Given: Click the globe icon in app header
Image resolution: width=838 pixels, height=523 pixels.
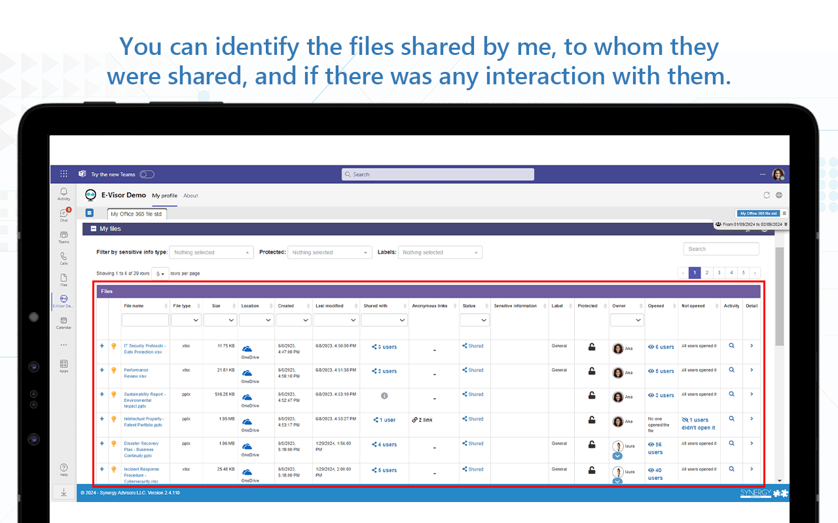Looking at the screenshot, I should (x=779, y=195).
